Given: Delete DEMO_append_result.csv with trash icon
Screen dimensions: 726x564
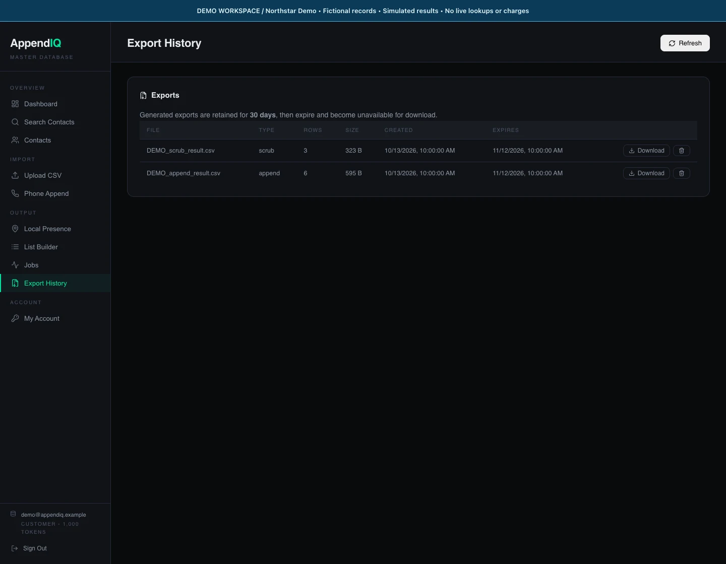Looking at the screenshot, I should tap(682, 173).
